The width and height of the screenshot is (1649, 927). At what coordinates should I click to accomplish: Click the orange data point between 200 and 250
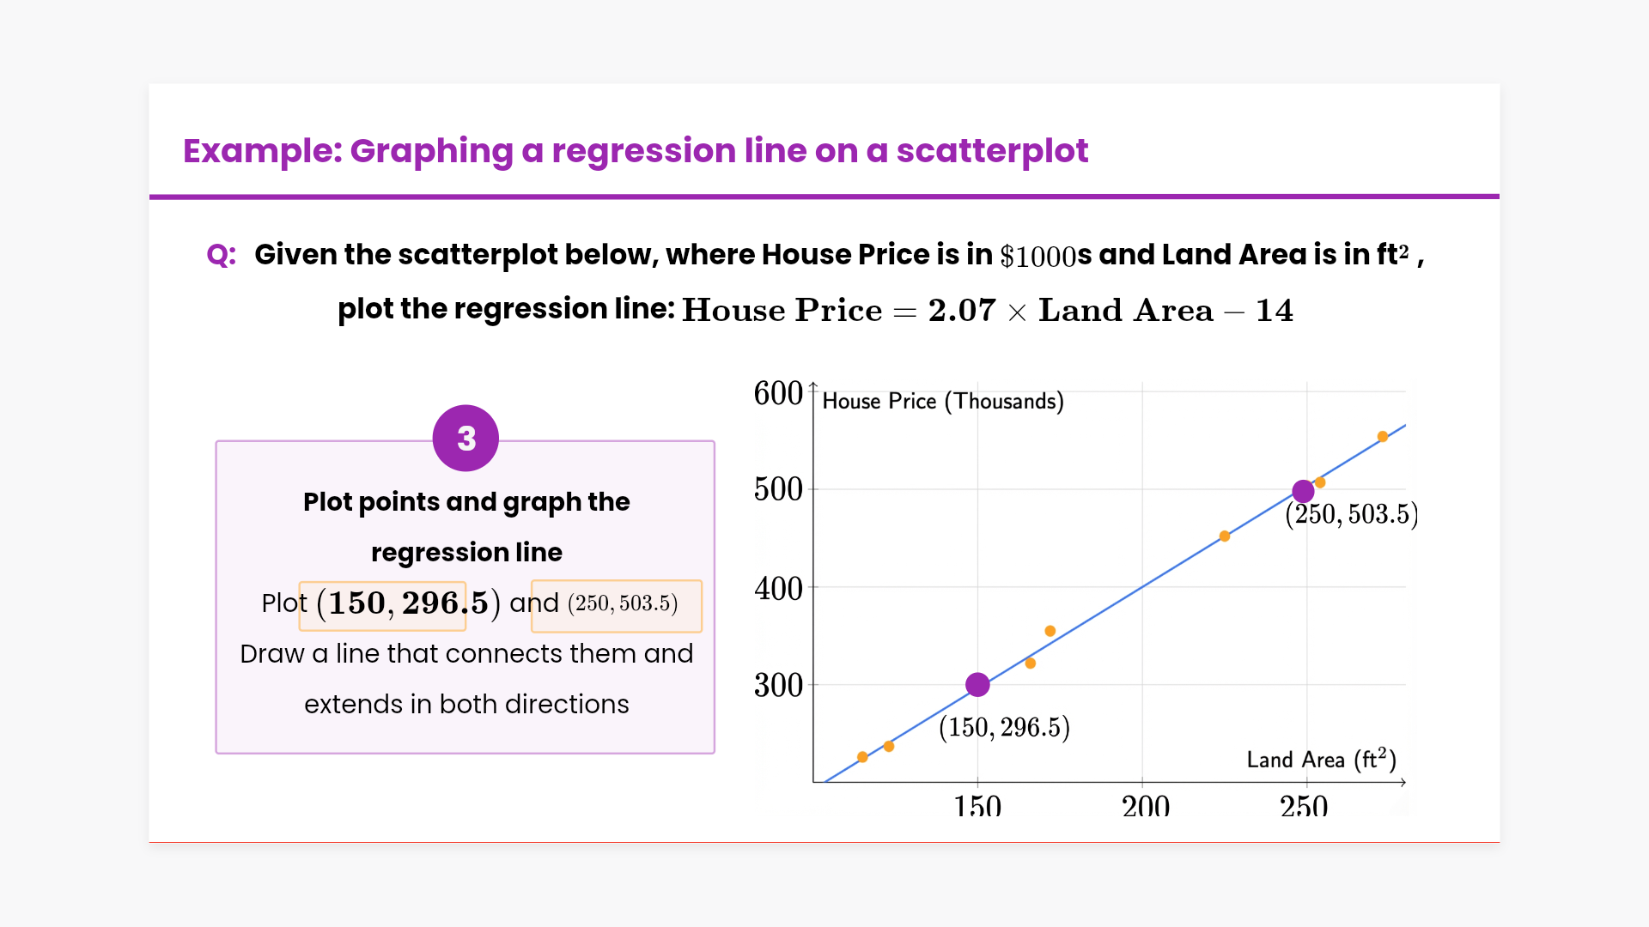(x=1225, y=536)
